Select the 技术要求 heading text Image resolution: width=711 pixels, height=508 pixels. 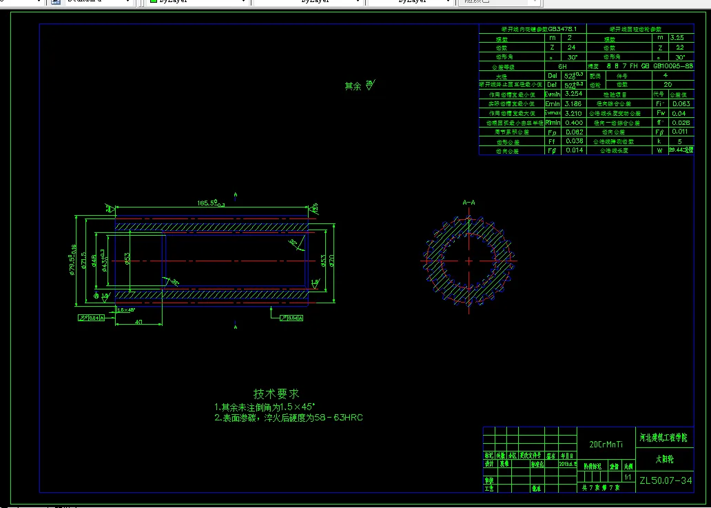(276, 394)
